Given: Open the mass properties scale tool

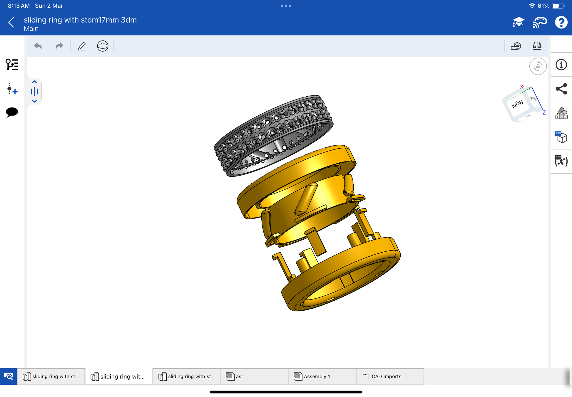Looking at the screenshot, I should 537,46.
